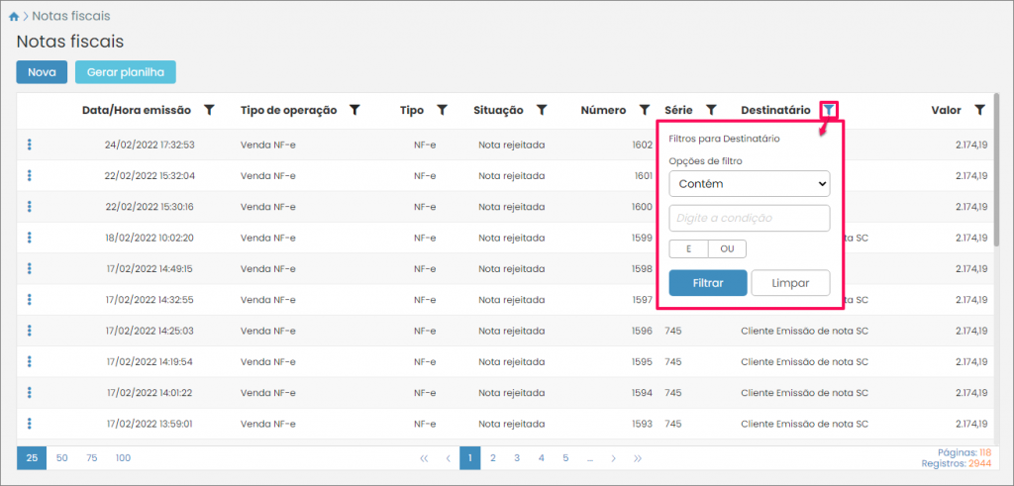Viewport: 1014px width, 486px height.
Task: Open filter for Data/Hora emissão column
Action: click(209, 110)
